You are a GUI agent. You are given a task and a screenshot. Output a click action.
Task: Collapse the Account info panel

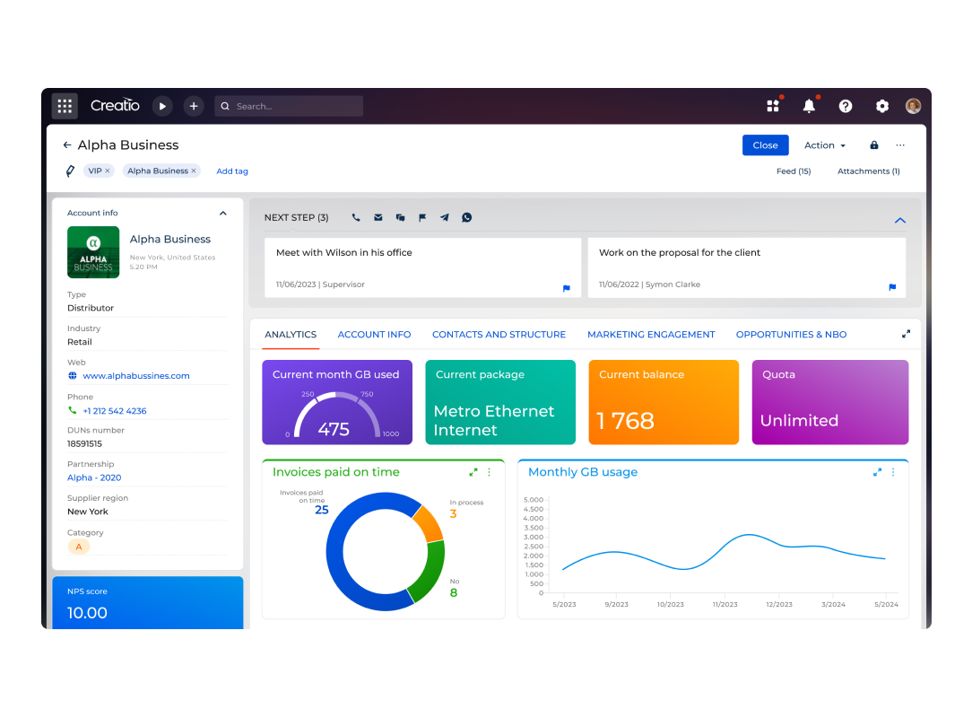click(x=222, y=213)
